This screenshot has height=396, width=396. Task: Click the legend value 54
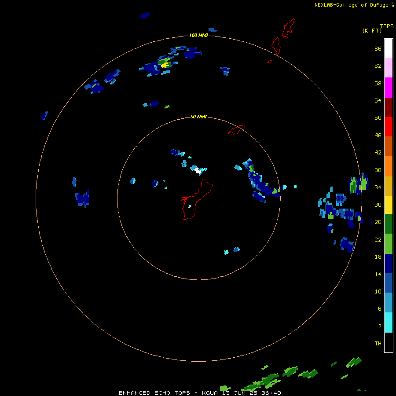coord(378,100)
